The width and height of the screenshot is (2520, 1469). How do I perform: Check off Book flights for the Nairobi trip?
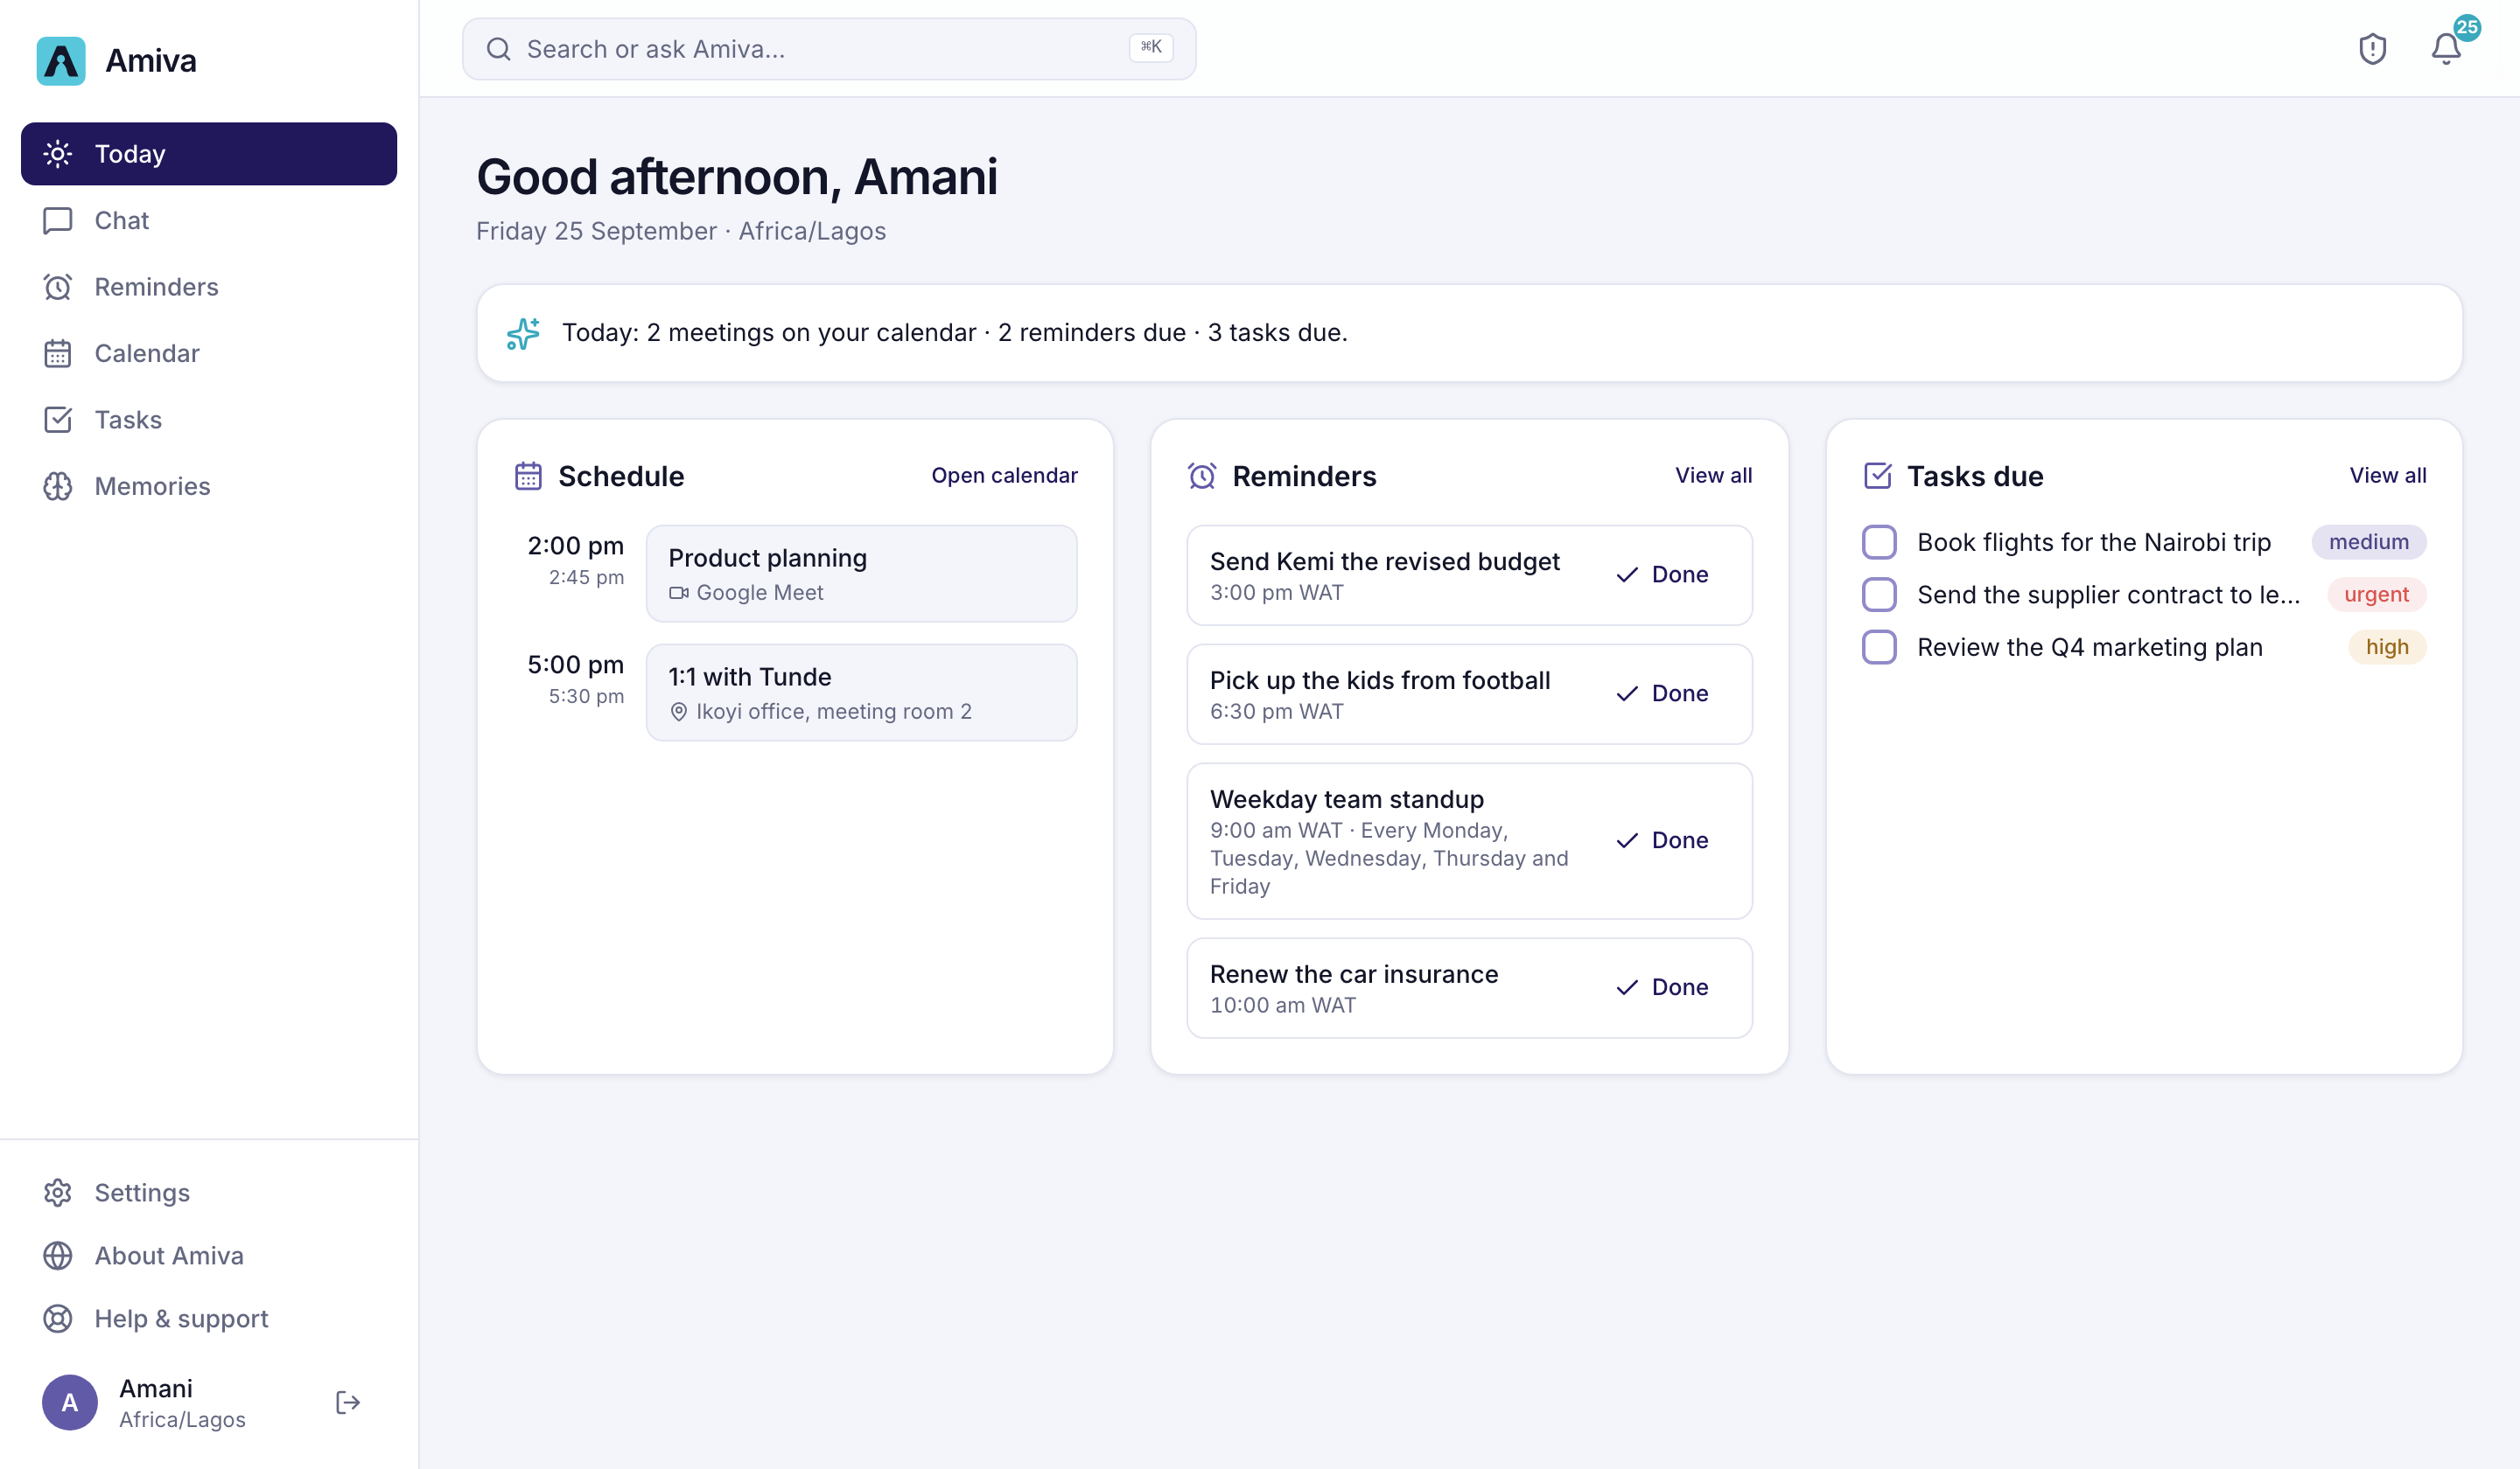(x=1879, y=541)
